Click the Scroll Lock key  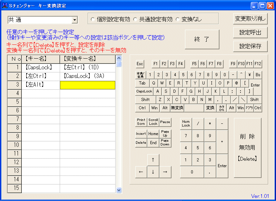[153, 122]
